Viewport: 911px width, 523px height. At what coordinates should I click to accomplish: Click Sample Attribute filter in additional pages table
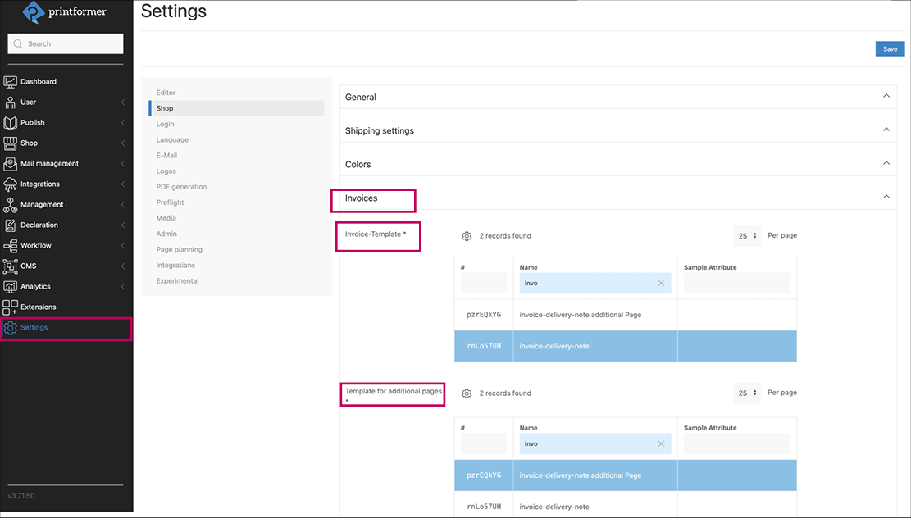736,443
